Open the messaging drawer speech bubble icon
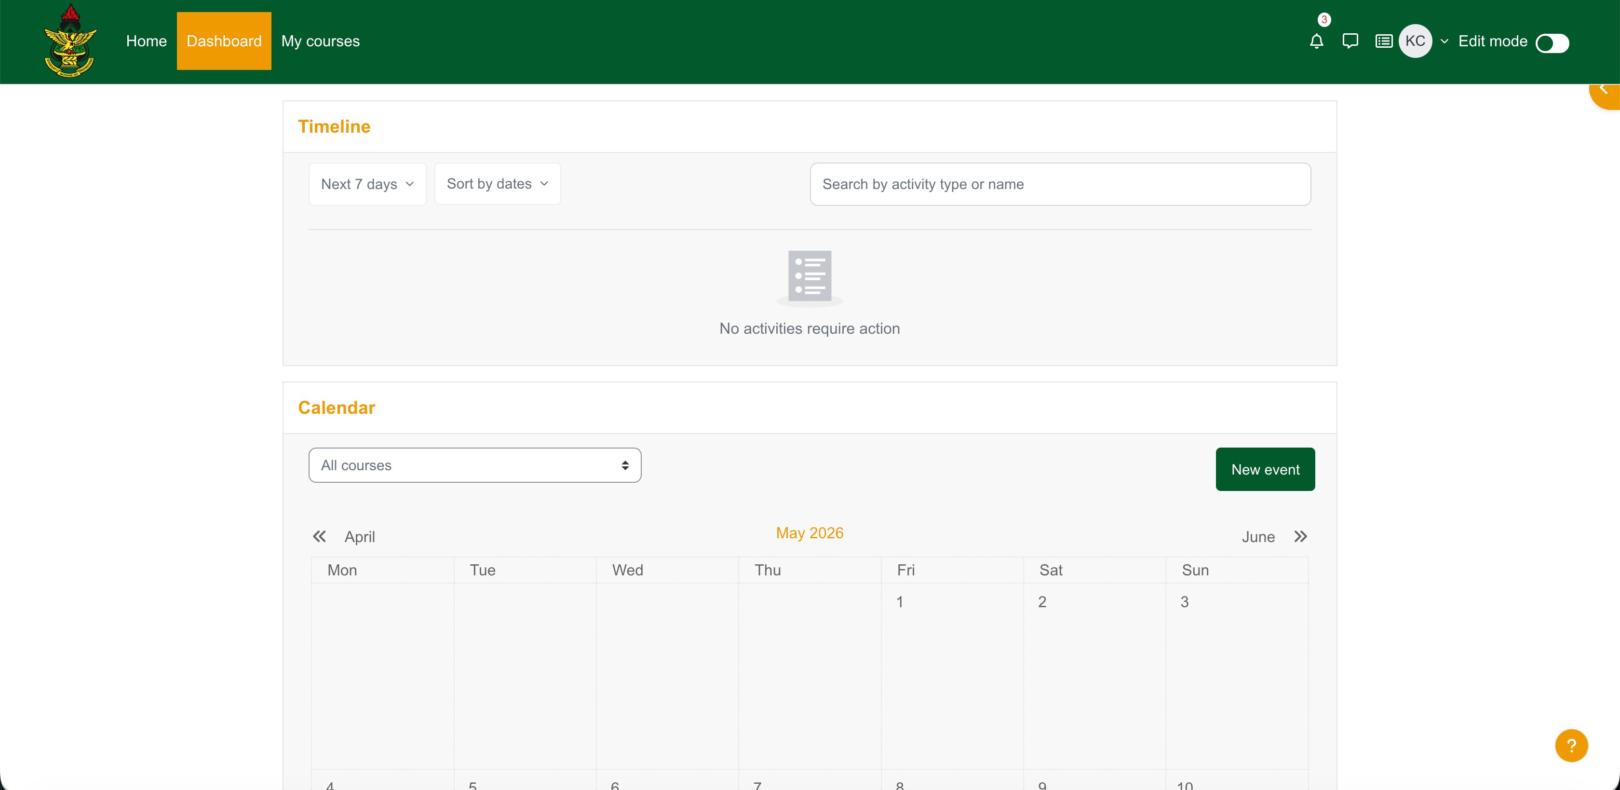 [1350, 41]
